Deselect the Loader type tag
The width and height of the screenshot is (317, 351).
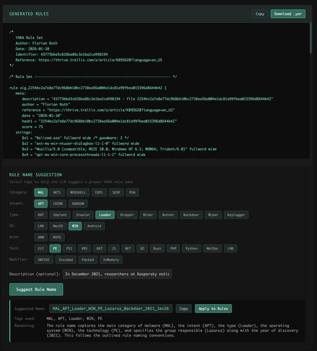pos(105,215)
